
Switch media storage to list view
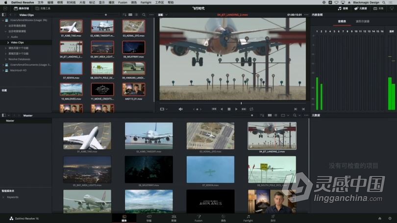coord(136,15)
